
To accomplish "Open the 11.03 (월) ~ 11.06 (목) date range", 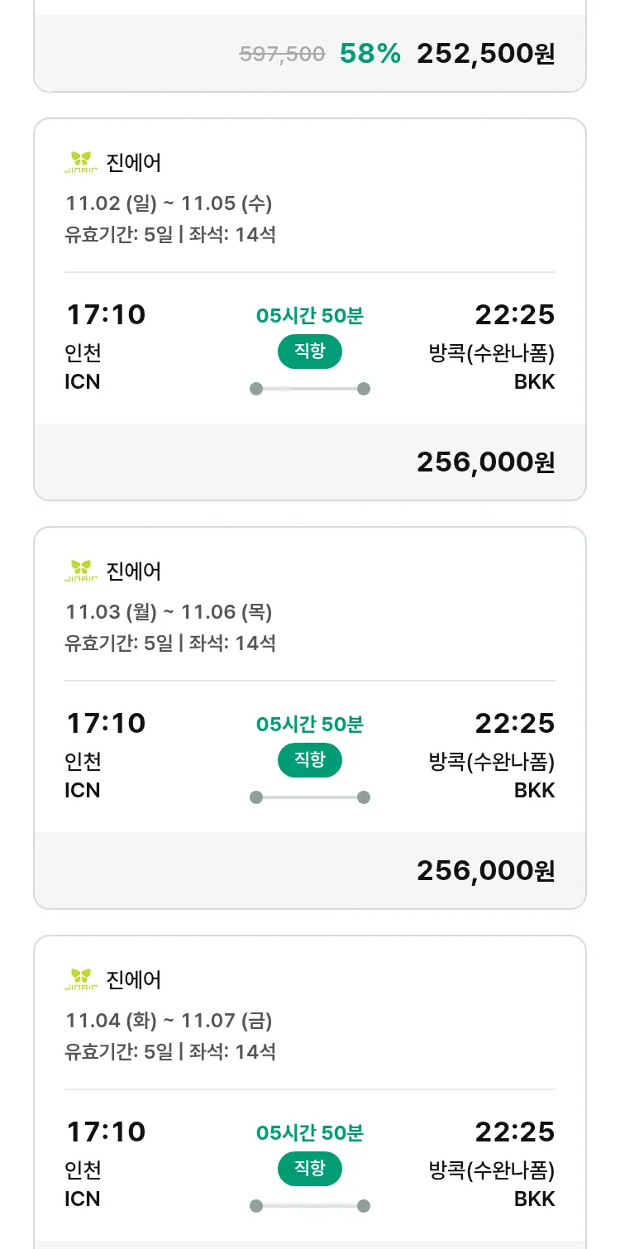I will click(x=169, y=612).
